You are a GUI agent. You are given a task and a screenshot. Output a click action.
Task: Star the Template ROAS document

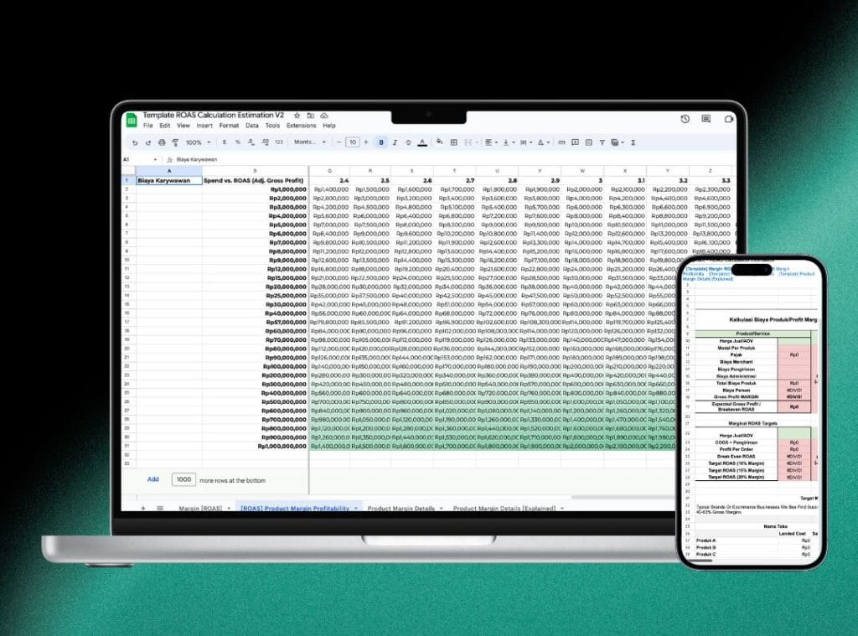pyautogui.click(x=297, y=115)
